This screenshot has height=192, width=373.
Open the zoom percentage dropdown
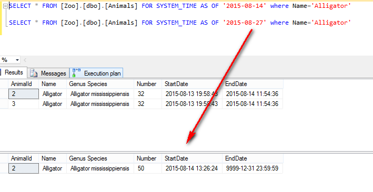[x=17, y=60]
